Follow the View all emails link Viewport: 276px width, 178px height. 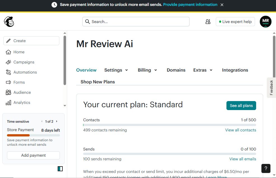coord(243,159)
